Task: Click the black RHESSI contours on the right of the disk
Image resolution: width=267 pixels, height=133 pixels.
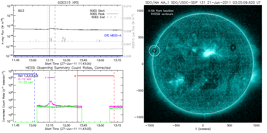Action: (x=233, y=48)
